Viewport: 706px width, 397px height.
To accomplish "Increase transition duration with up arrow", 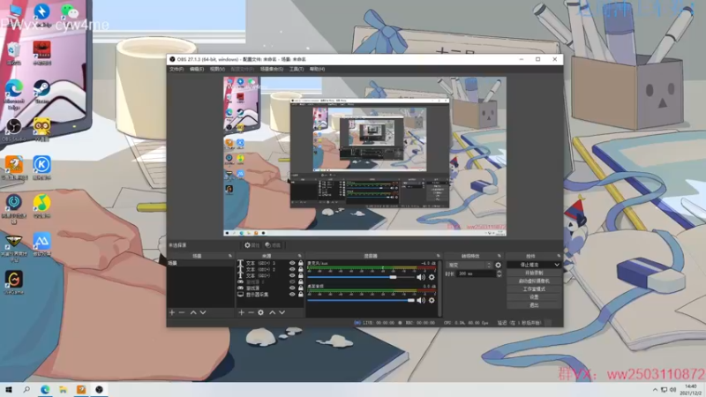I will coord(499,272).
